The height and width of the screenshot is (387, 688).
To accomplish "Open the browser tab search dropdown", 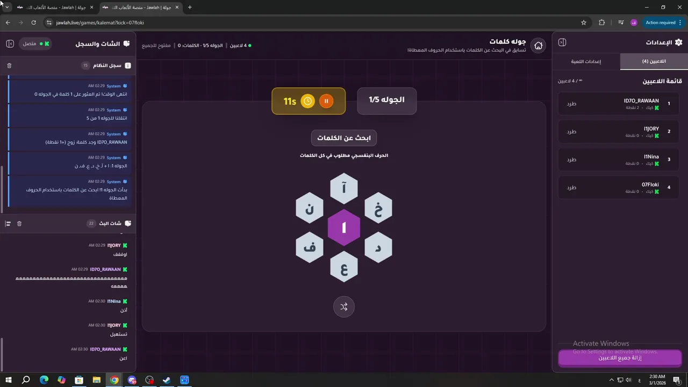I will coord(6,7).
